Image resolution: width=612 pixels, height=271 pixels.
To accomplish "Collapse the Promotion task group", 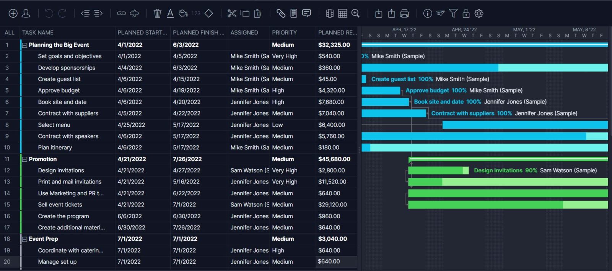I will pos(25,159).
